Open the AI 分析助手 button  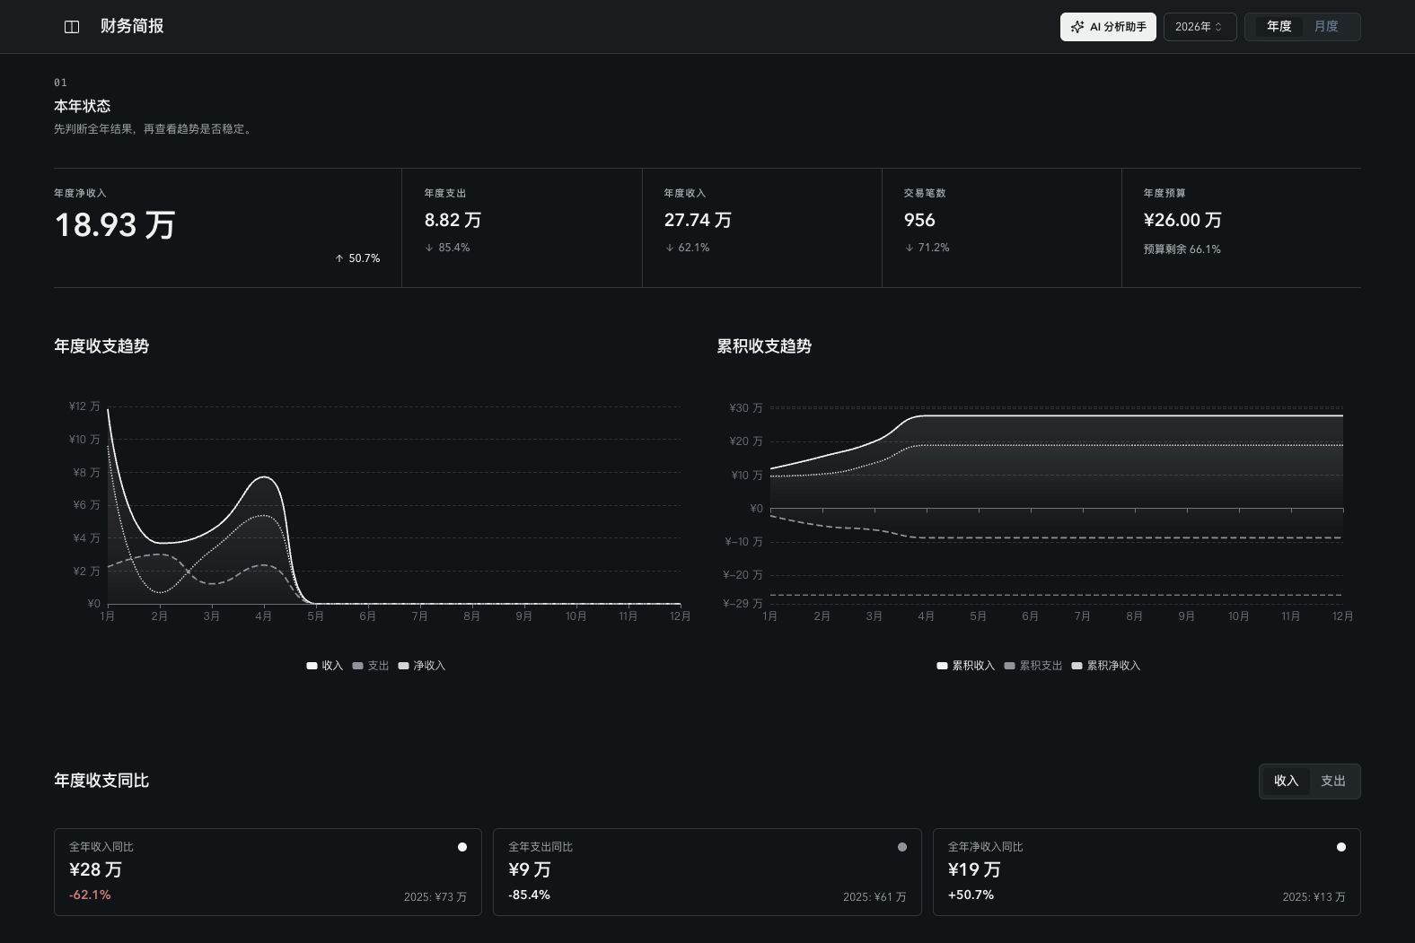point(1108,27)
